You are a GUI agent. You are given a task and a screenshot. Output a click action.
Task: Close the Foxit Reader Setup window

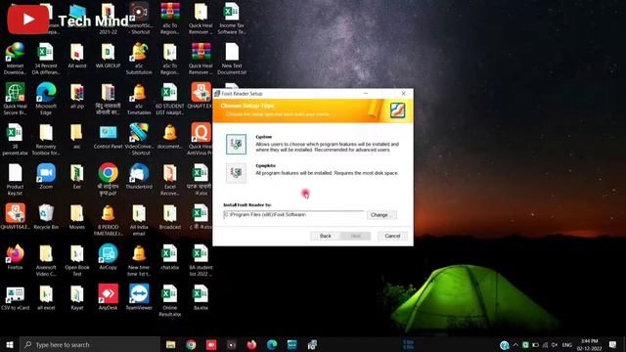click(404, 94)
